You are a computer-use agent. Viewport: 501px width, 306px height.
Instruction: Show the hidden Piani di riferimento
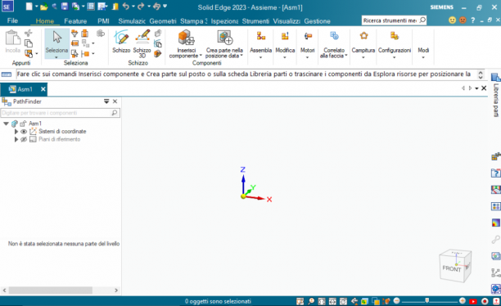[24, 139]
